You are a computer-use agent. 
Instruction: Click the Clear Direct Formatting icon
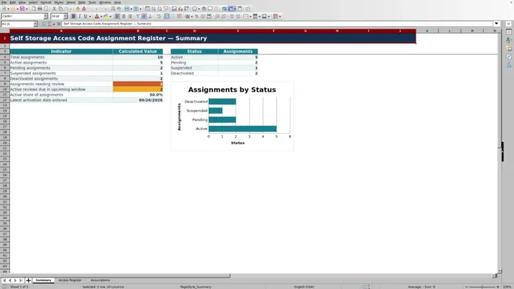[84, 9]
